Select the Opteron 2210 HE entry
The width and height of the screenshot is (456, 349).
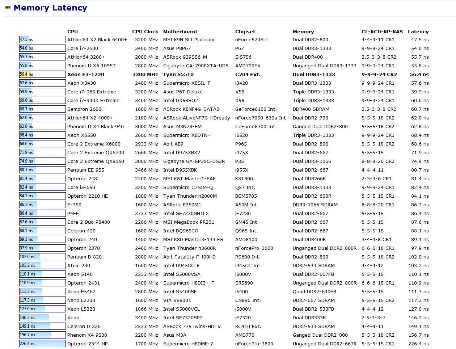click(88, 196)
